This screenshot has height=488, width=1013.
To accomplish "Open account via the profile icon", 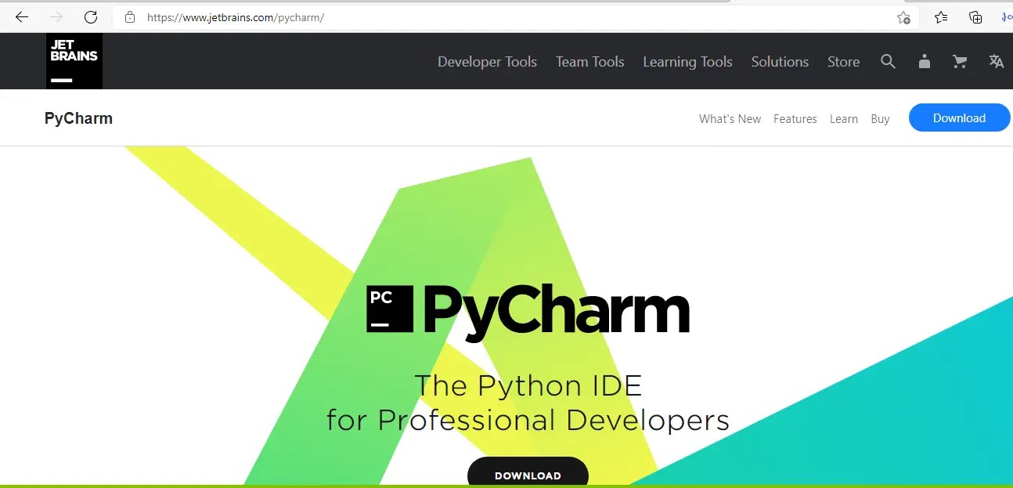I will click(x=924, y=61).
